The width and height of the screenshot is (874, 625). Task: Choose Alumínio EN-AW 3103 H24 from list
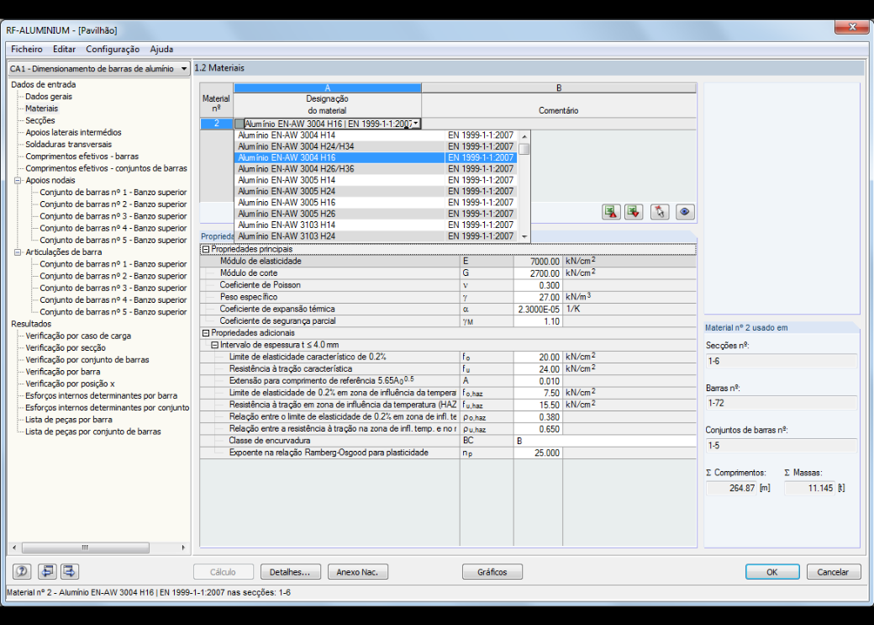[x=376, y=236]
